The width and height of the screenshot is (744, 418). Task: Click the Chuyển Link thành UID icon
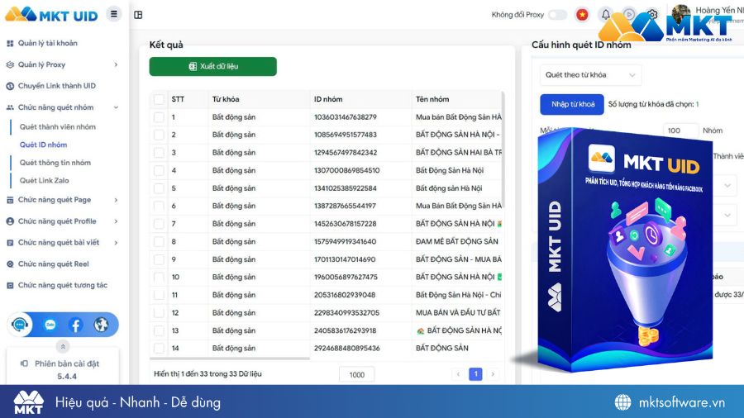click(x=10, y=86)
